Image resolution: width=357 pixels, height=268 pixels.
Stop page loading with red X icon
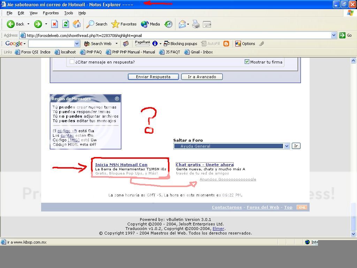tap(54, 24)
